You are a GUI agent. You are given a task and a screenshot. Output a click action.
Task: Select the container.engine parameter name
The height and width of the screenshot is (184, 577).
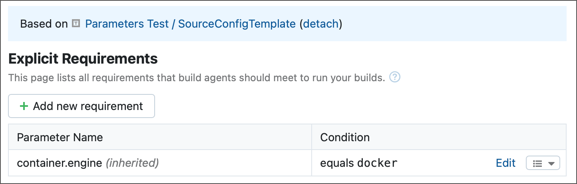[x=60, y=163]
